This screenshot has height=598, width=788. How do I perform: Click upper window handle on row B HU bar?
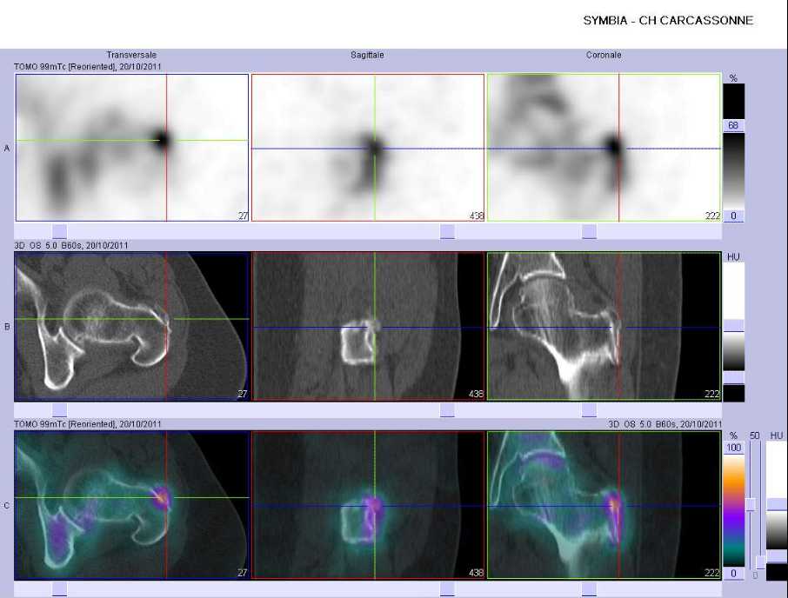coord(734,325)
